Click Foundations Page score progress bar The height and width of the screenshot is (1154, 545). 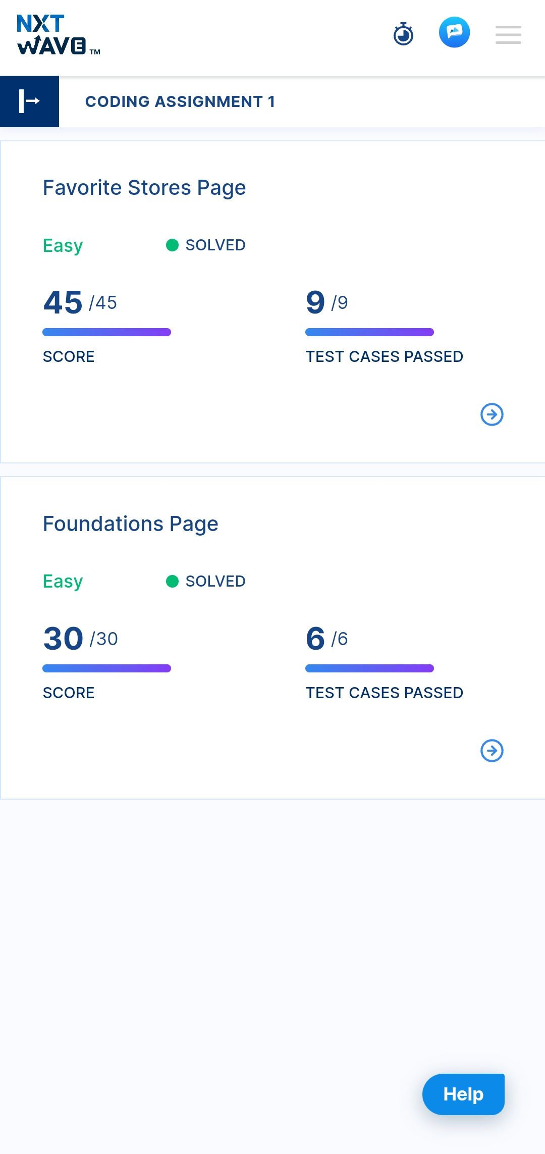[x=106, y=668]
